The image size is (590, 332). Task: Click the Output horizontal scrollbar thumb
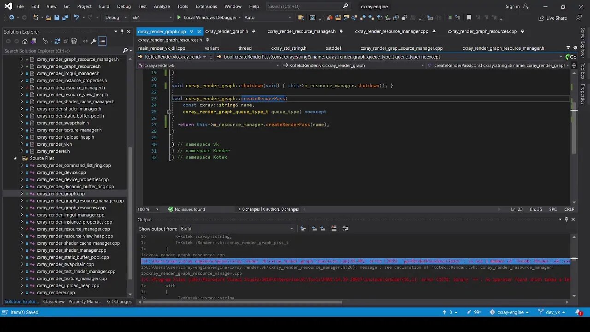[x=242, y=302]
